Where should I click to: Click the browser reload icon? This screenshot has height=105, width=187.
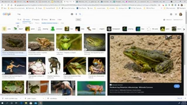[x=8, y=5]
